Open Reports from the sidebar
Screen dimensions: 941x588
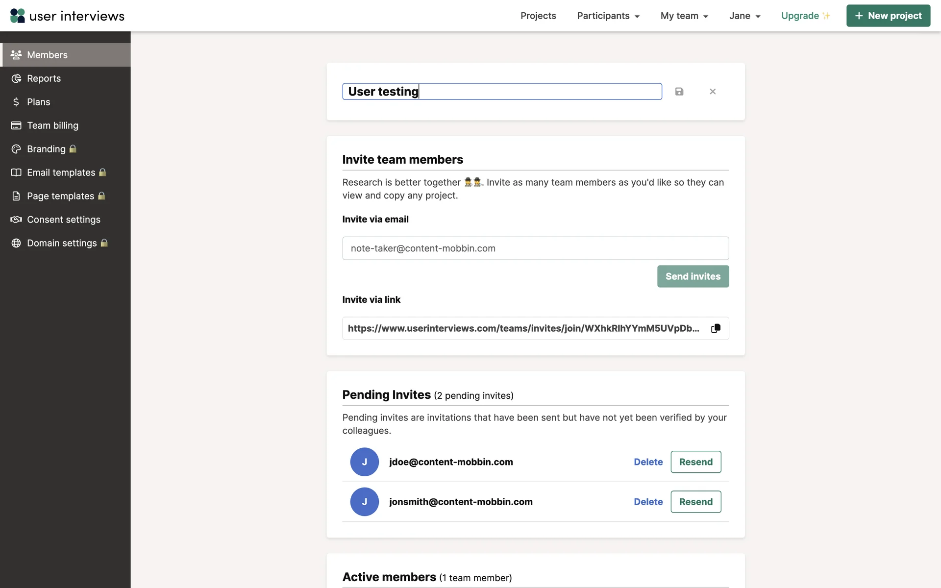[x=44, y=78]
